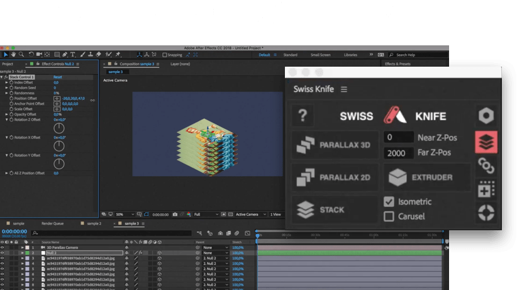Select the Type tool
The width and height of the screenshot is (517, 290).
click(x=73, y=55)
